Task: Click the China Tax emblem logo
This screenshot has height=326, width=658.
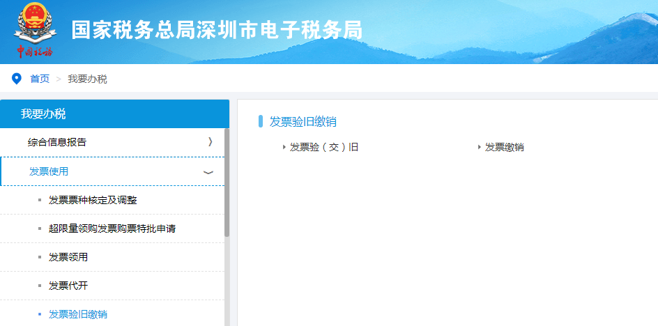Action: pos(32,29)
